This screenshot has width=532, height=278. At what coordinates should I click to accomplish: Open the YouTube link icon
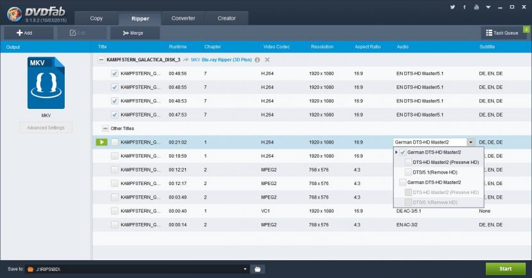[476, 7]
